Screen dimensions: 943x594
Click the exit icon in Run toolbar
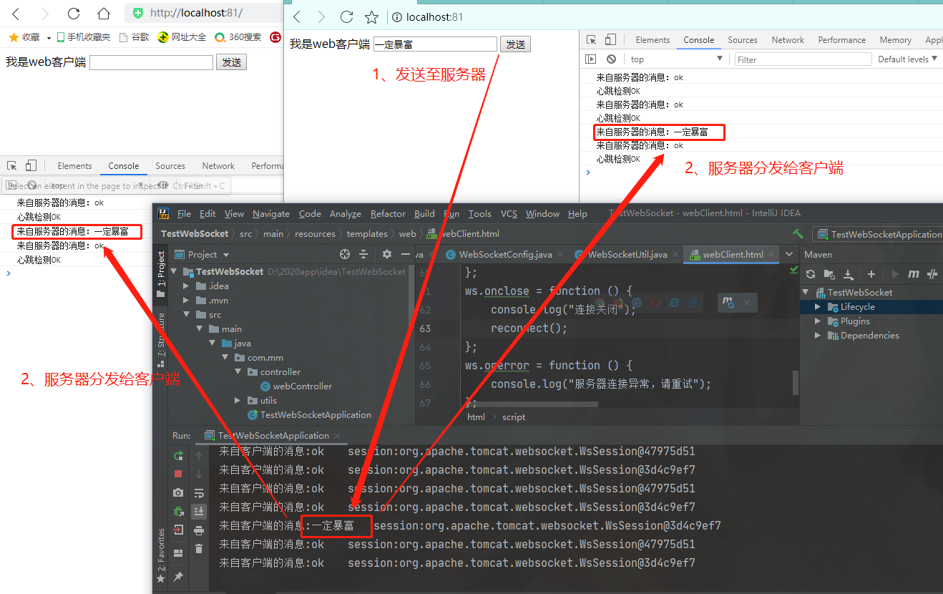pos(178,530)
